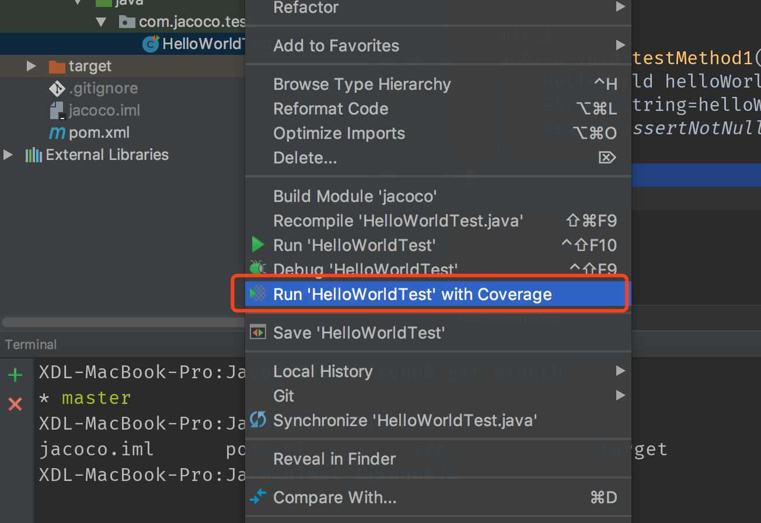
Task: Open the Refactor submenu
Action: click(438, 8)
